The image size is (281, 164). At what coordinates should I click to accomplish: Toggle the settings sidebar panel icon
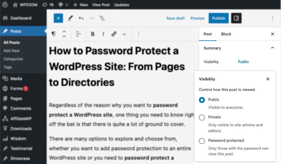tap(236, 18)
